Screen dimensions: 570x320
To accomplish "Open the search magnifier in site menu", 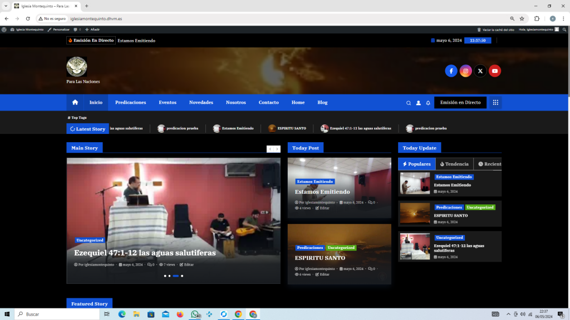I will pos(409,103).
